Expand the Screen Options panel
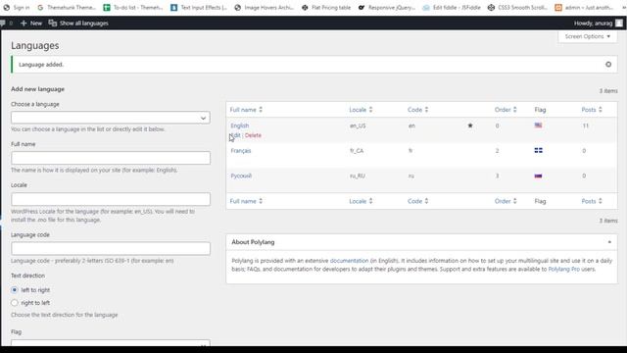Screen dimensions: 627x353 coord(588,36)
